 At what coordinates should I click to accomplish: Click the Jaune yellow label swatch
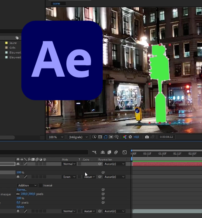tap(6, 43)
